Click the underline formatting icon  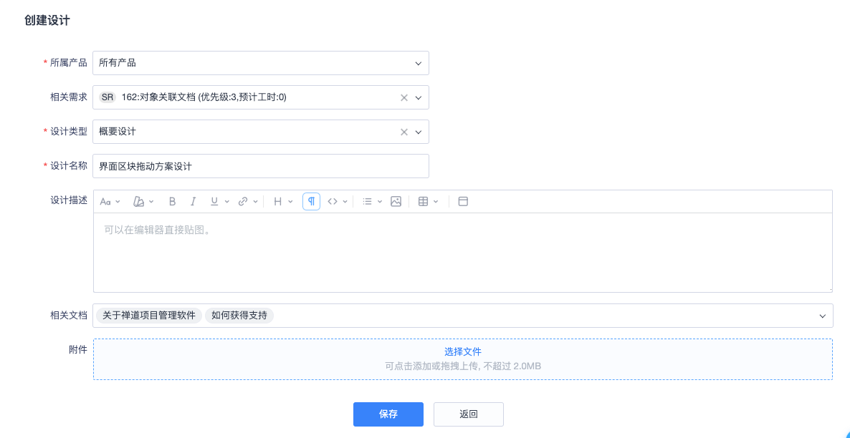tap(214, 202)
